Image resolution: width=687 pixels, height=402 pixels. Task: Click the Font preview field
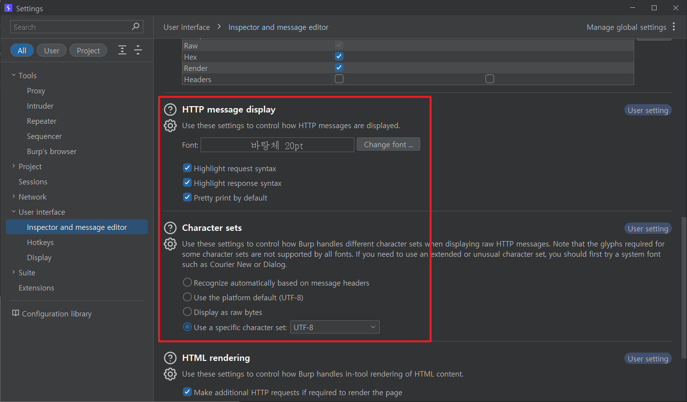[x=277, y=145]
